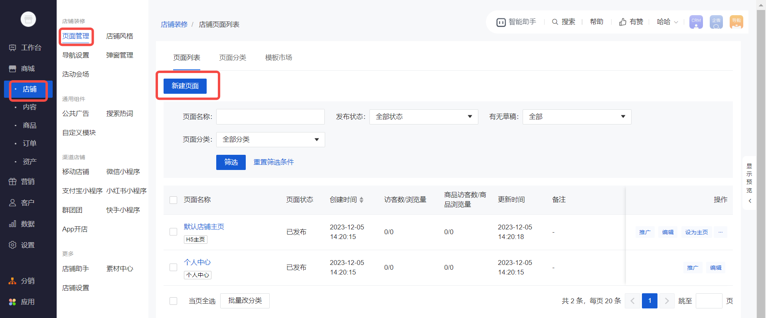The image size is (766, 318).
Task: Click the 页面名称 input field
Action: pos(270,117)
